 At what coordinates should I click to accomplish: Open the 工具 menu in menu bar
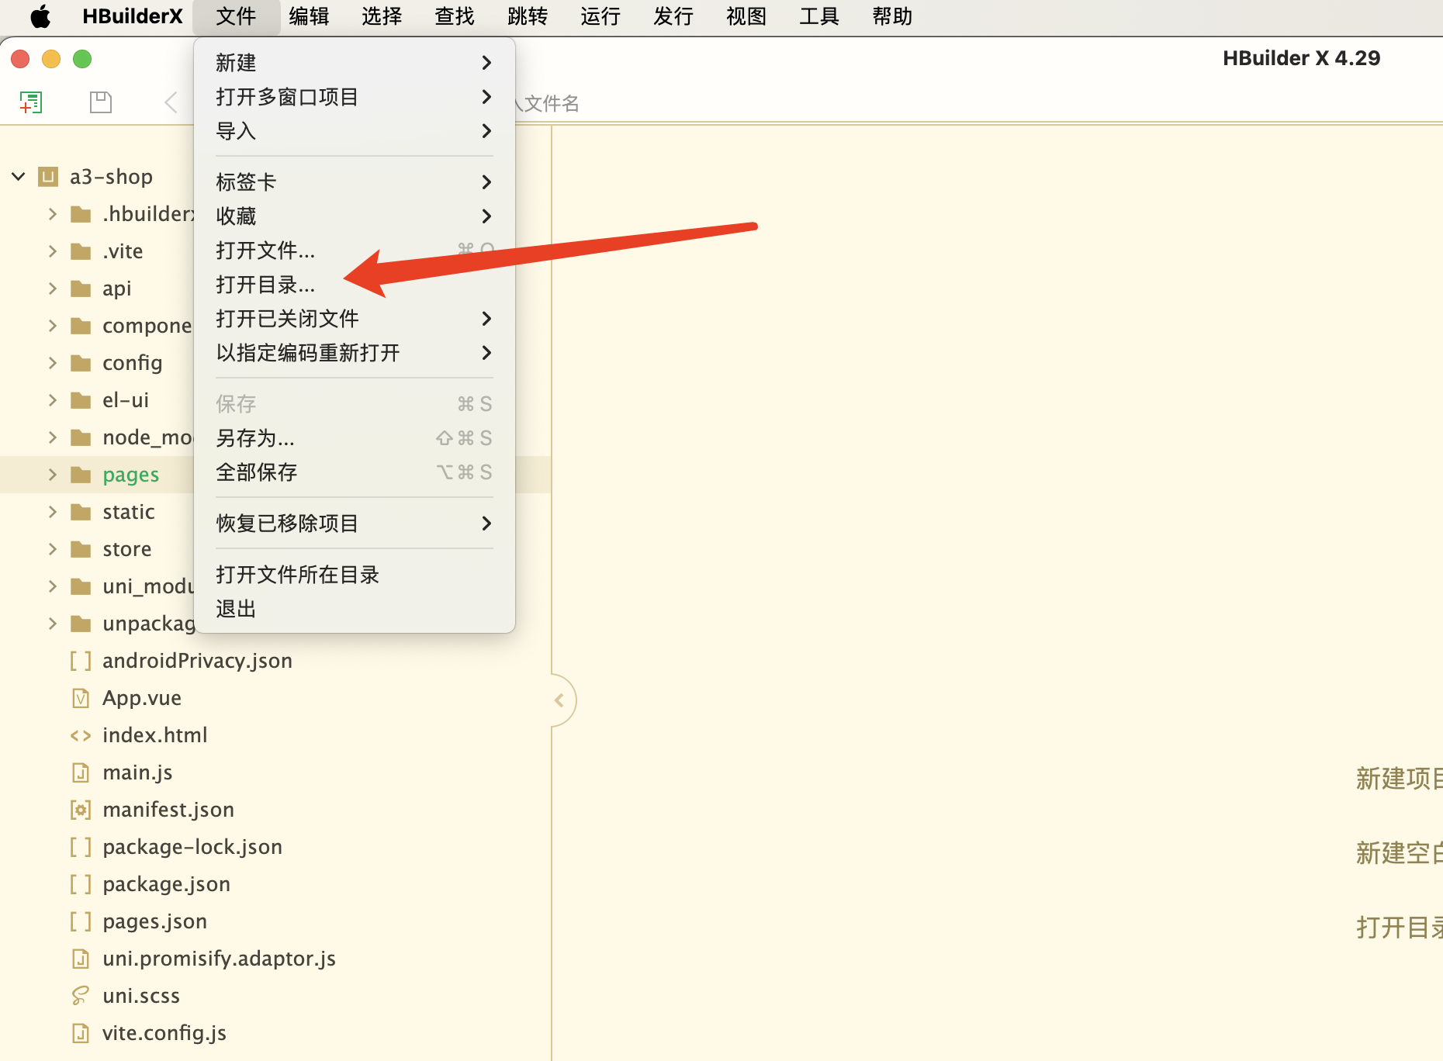point(819,16)
